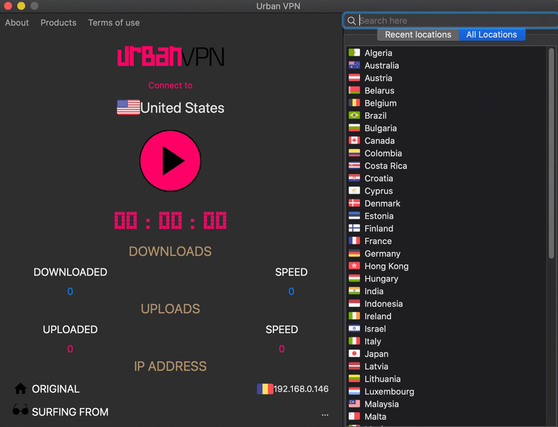Select Hong Kong from the location list

click(386, 266)
